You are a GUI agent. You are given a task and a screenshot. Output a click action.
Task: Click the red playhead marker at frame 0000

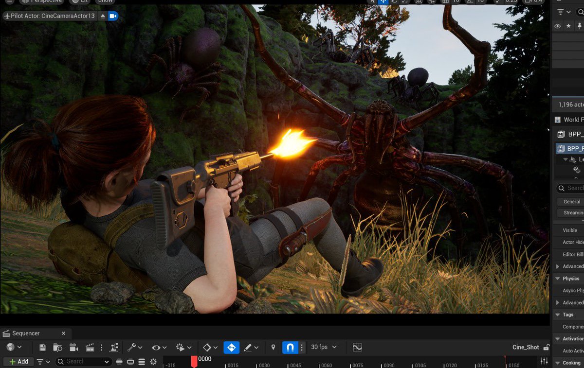(194, 361)
